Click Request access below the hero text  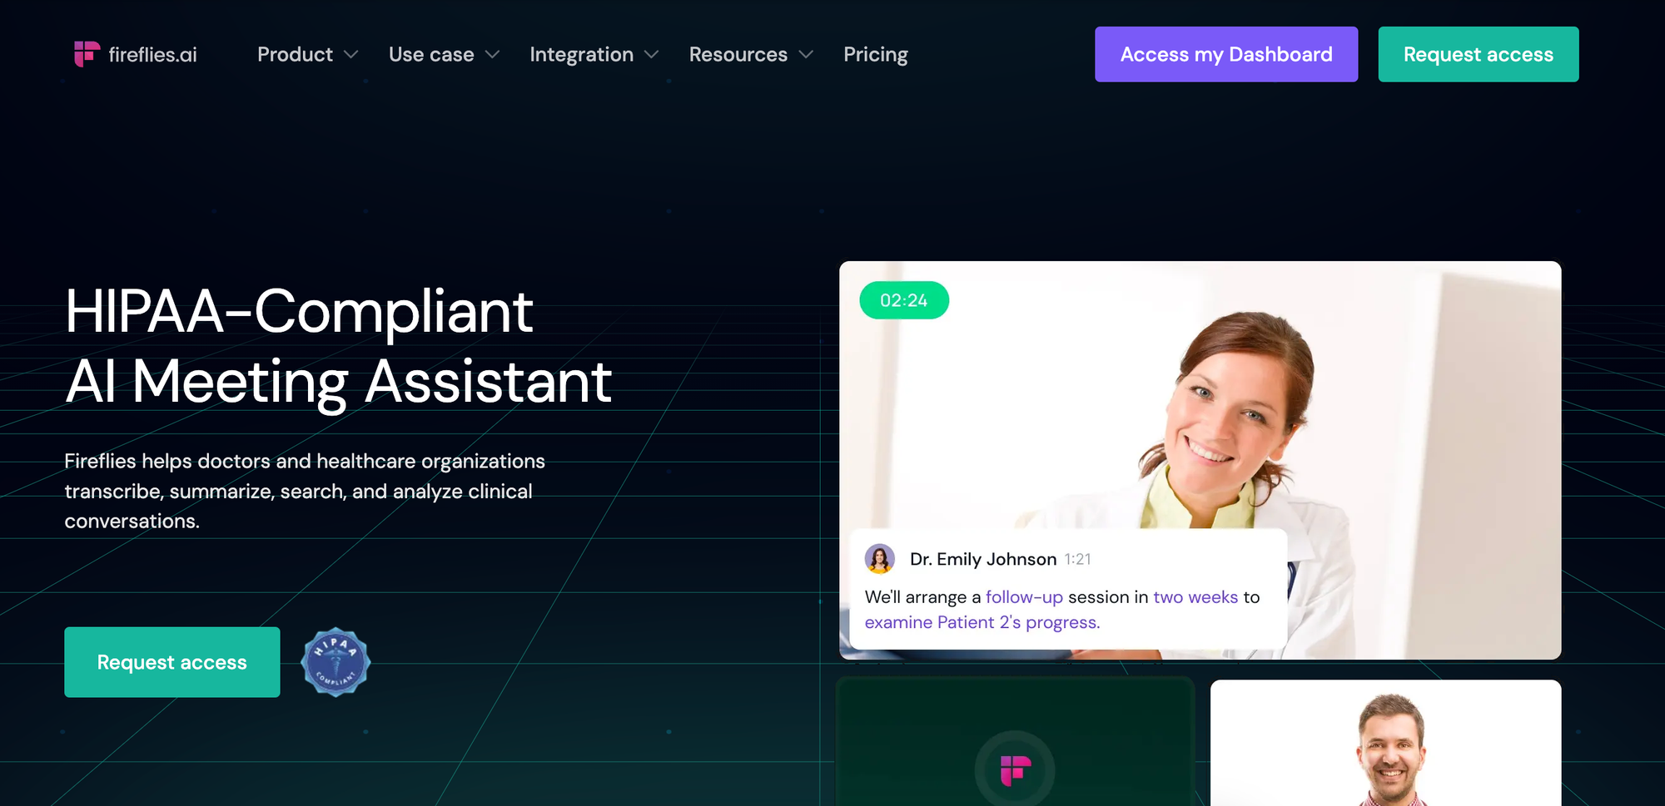(171, 662)
